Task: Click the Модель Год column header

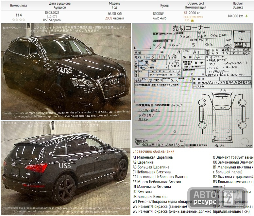Action: (x=114, y=5)
